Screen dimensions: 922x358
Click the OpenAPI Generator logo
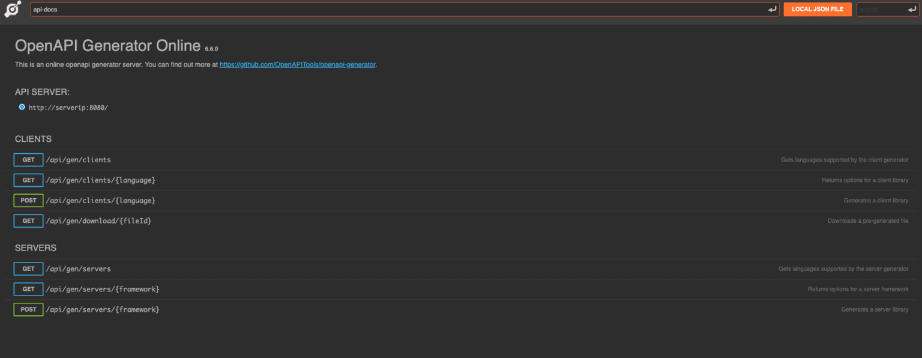[13, 10]
